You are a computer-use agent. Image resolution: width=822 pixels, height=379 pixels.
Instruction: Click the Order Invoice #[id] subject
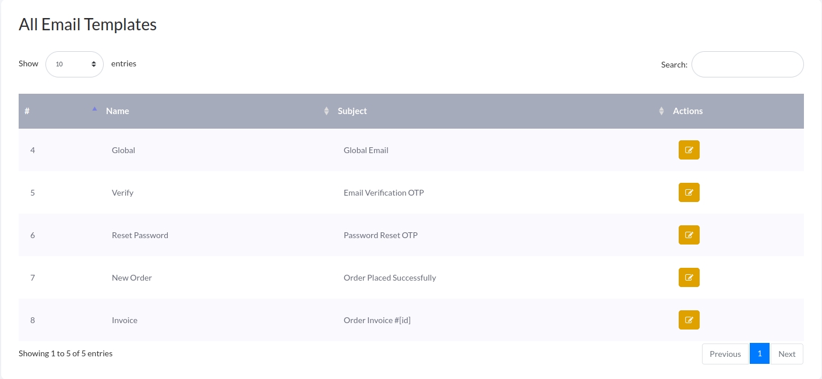click(x=377, y=320)
